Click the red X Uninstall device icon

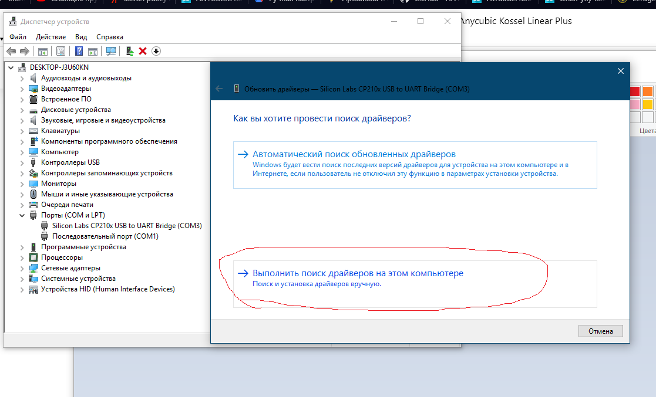(143, 51)
